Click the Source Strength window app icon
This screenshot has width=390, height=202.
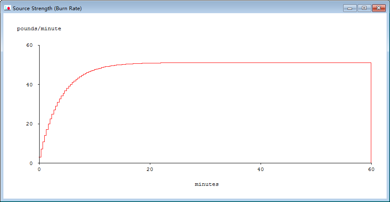[x=8, y=8]
